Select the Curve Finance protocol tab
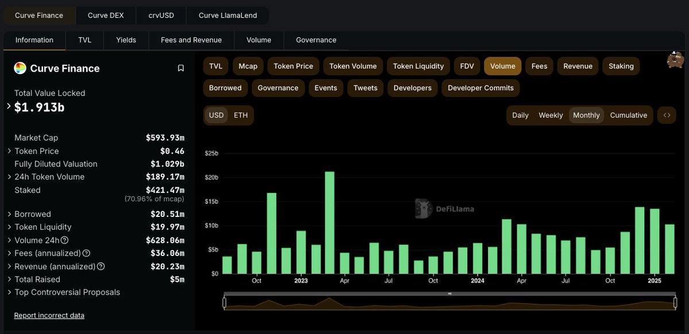The height and width of the screenshot is (334, 689). tap(39, 15)
